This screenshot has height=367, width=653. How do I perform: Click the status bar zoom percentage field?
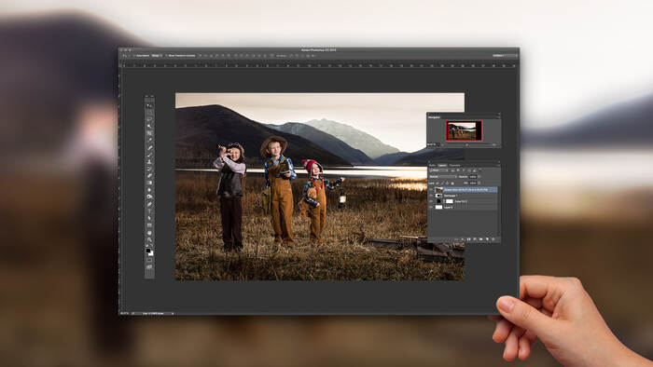coord(124,313)
